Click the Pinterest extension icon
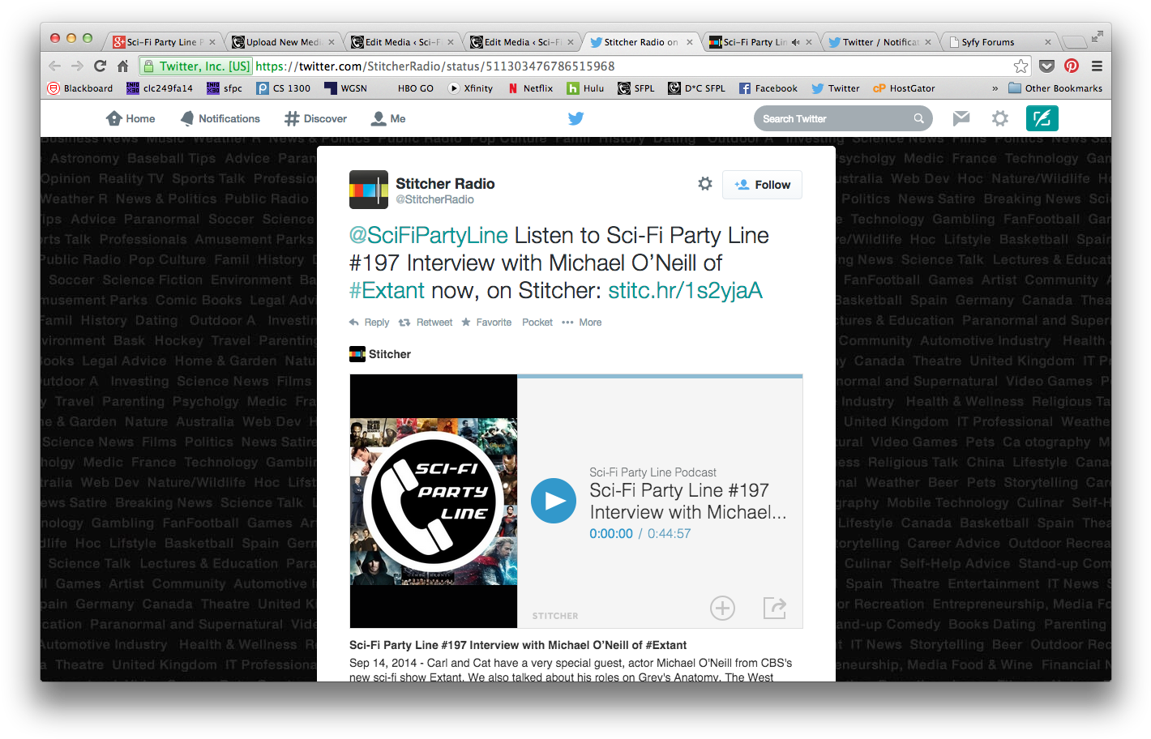Viewport: 1151px width, 739px height. pyautogui.click(x=1072, y=66)
